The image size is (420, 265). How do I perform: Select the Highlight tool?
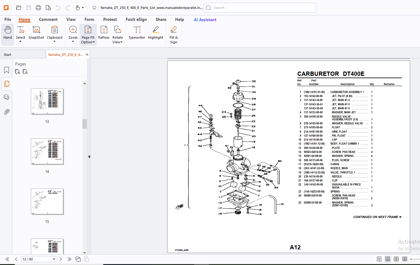point(156,33)
